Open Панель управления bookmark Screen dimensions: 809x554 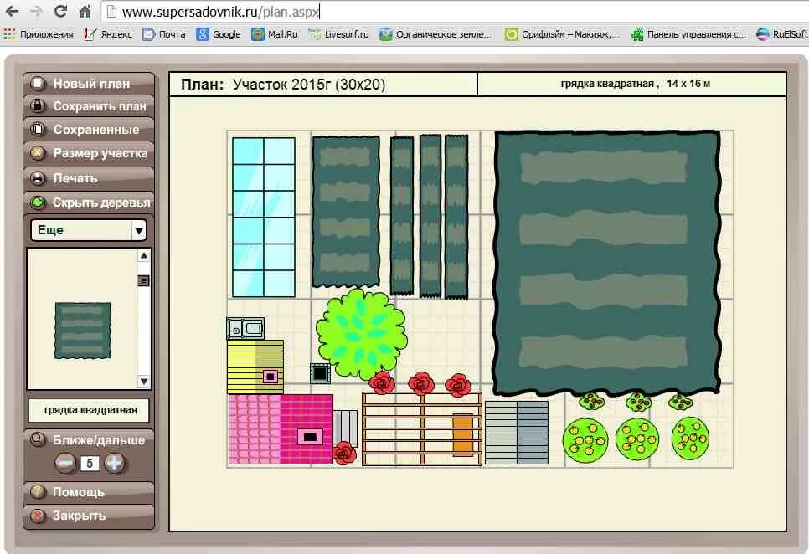tap(688, 34)
